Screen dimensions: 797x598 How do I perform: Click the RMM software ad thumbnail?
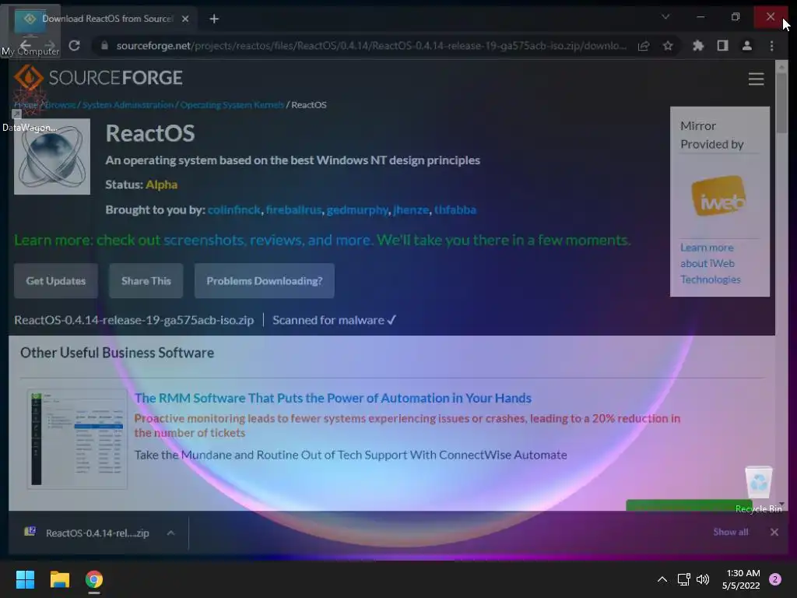tap(77, 439)
